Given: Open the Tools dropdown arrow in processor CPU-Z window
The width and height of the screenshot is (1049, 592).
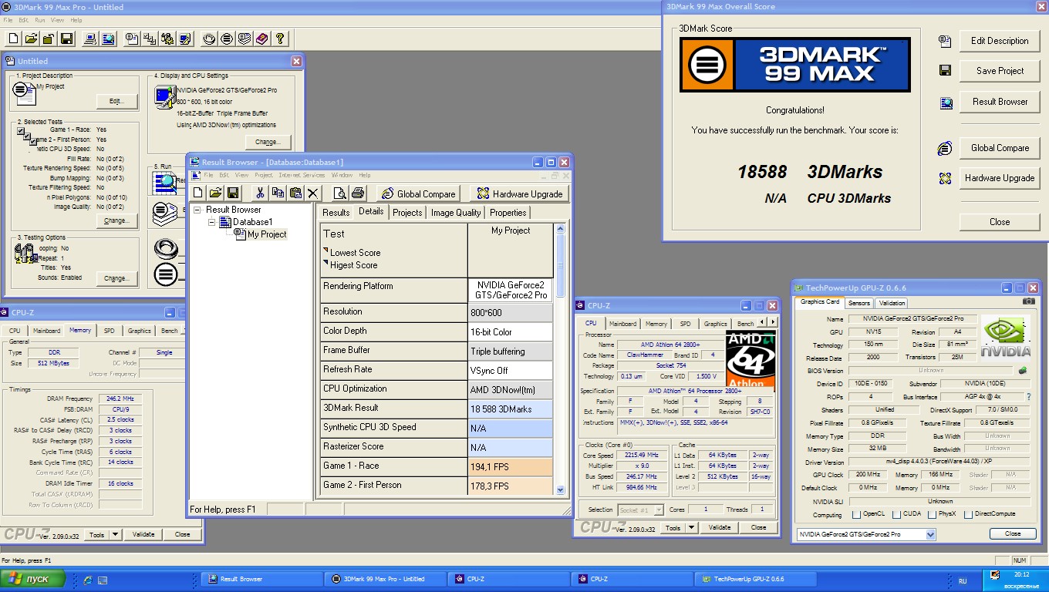Looking at the screenshot, I should (x=692, y=527).
